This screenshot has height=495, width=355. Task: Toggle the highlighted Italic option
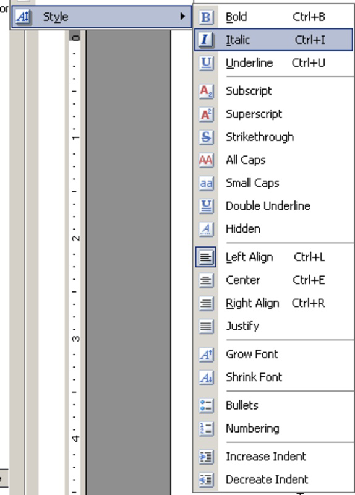click(273, 40)
